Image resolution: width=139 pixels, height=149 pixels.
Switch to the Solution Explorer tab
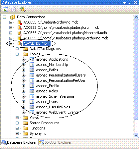(55, 142)
